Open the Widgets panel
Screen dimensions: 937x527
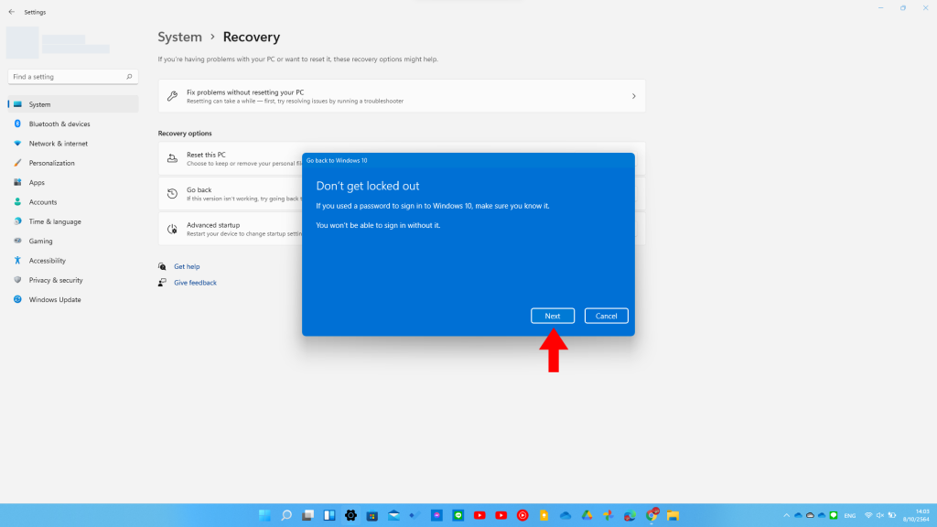pos(329,515)
